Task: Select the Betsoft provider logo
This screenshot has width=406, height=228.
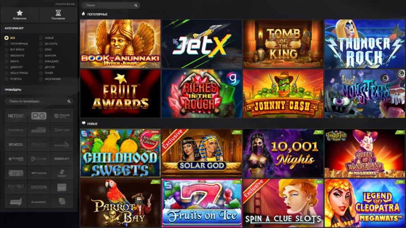Action: coord(16,173)
